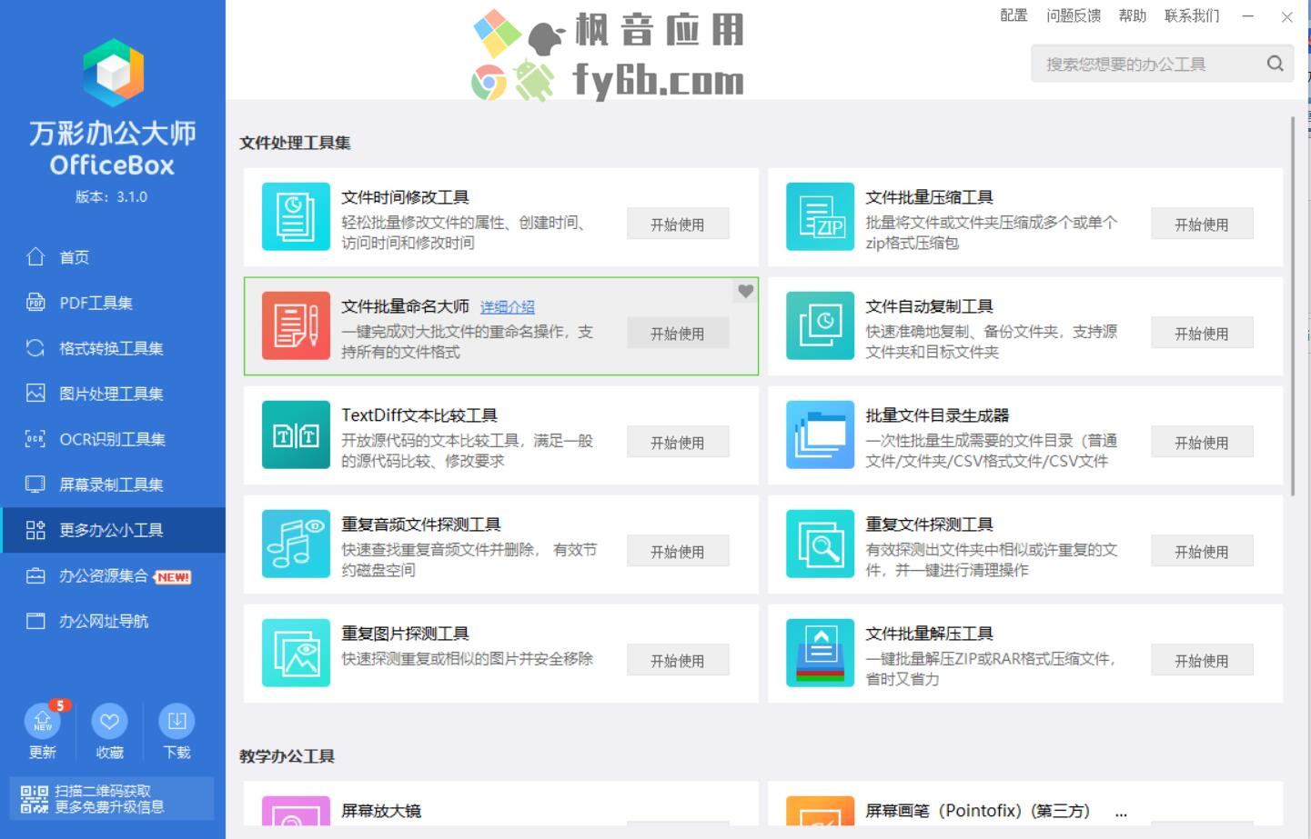
Task: Open 帮助 in the top bar
Action: (x=1133, y=15)
